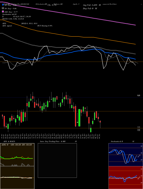143x189 pixels.
Task: Select the 'Stochastics: 46.82' reading
Action: (9, 14)
